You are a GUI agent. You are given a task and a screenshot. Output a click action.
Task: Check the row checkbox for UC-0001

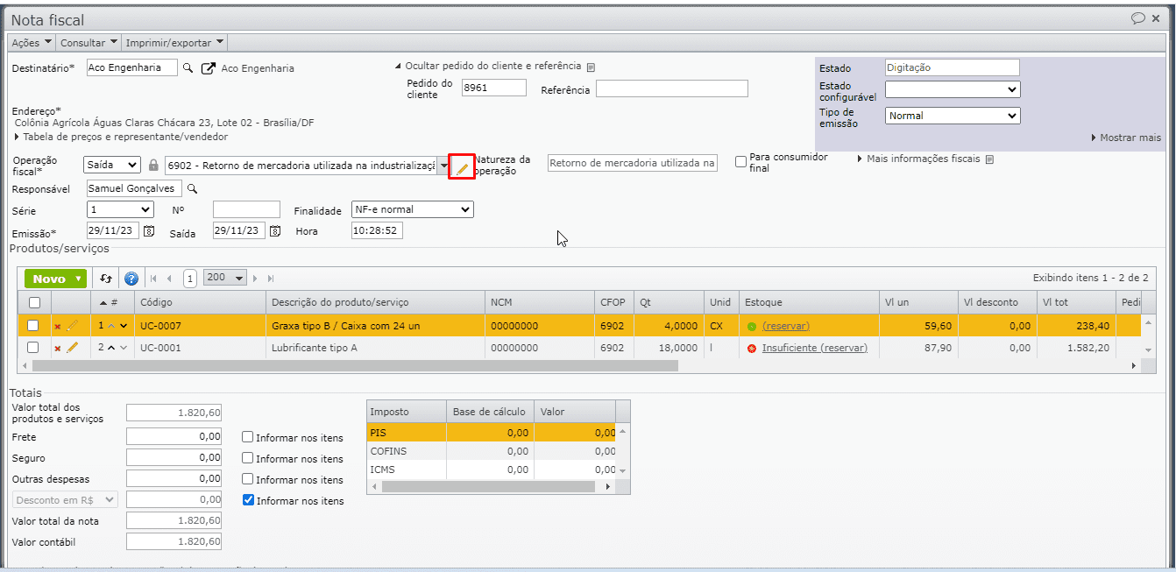click(33, 348)
